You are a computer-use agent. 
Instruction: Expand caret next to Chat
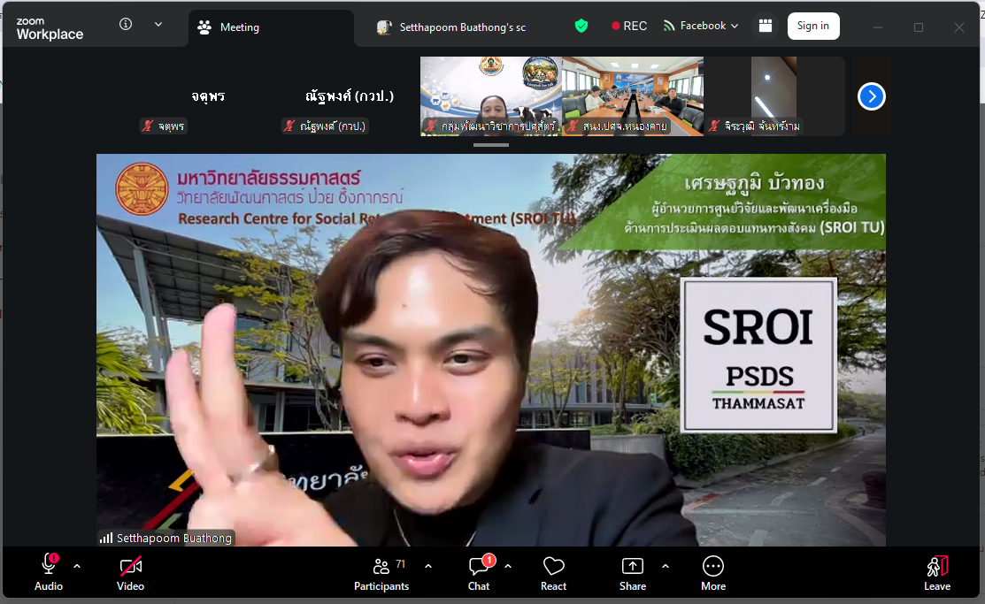point(508,566)
